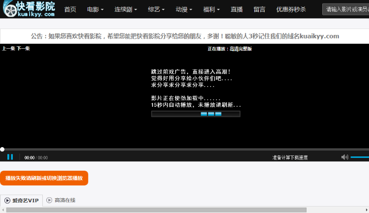Click the 公告 announcement text banner

point(184,36)
